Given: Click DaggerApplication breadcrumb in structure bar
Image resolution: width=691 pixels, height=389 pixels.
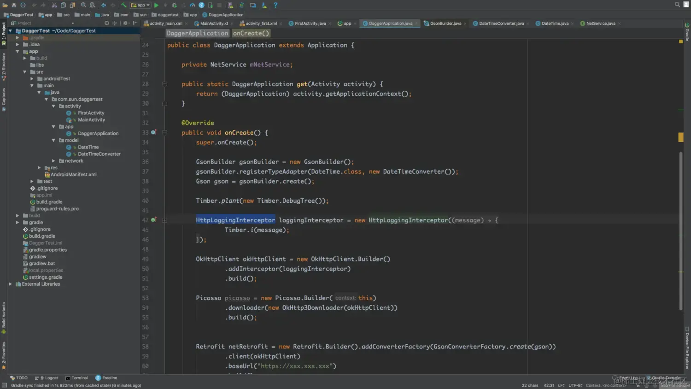Looking at the screenshot, I should click(197, 33).
